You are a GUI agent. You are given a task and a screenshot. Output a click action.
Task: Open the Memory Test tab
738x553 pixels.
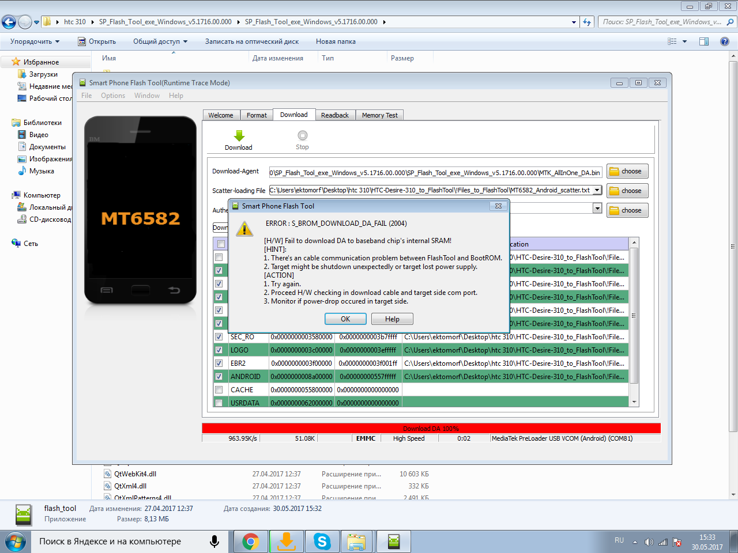[379, 115]
